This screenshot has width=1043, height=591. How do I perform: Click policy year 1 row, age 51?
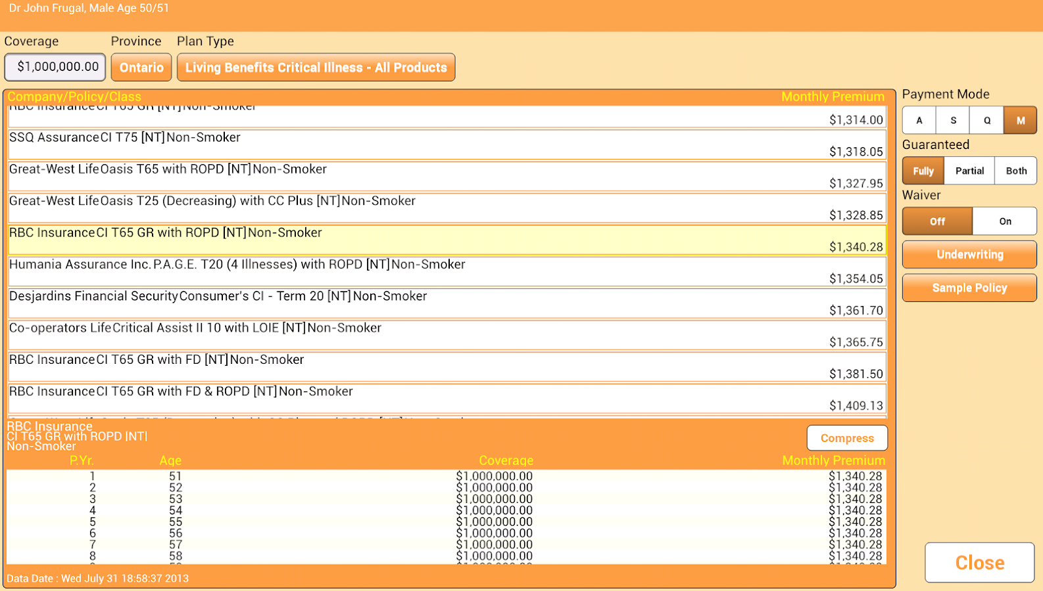tap(447, 476)
